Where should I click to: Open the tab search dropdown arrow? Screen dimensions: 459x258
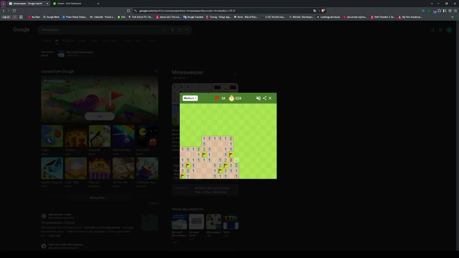click(x=432, y=4)
